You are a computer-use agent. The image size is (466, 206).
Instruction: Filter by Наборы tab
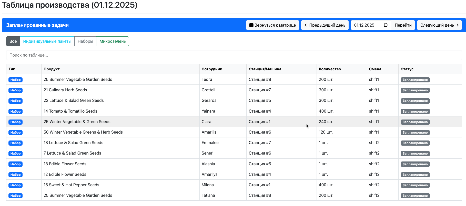[x=85, y=41]
